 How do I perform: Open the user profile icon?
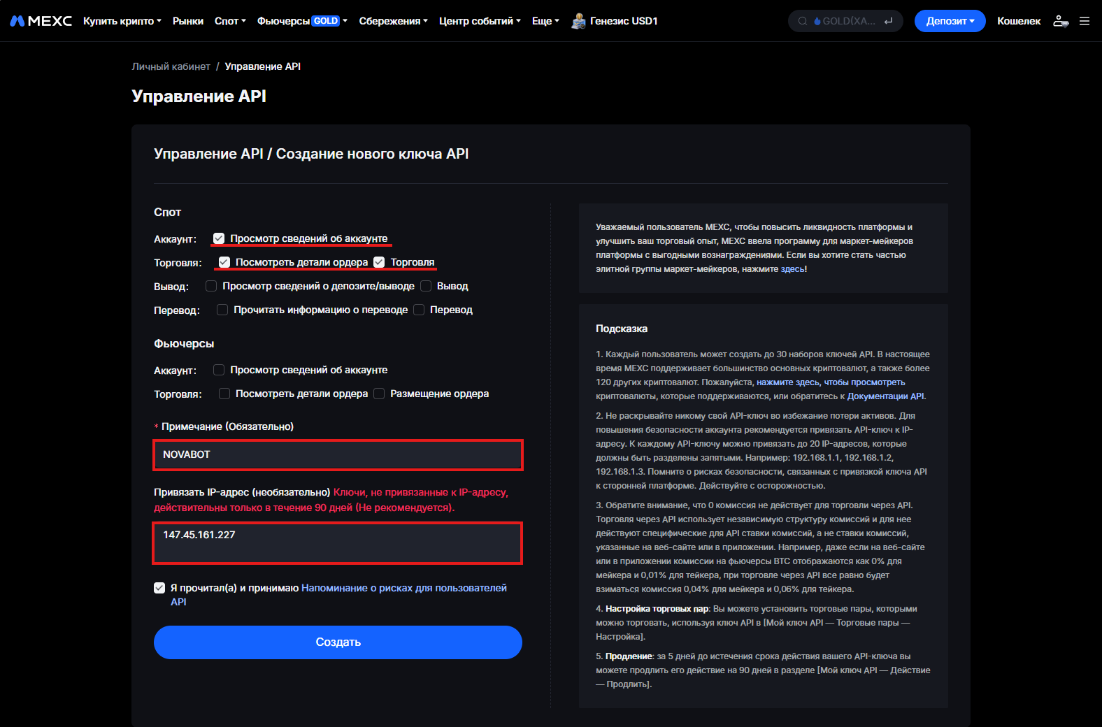(1061, 21)
